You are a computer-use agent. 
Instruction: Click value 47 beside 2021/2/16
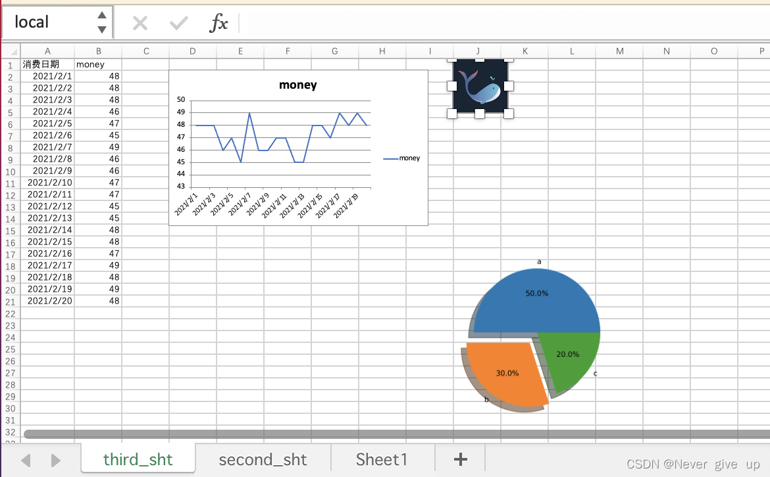(x=98, y=254)
